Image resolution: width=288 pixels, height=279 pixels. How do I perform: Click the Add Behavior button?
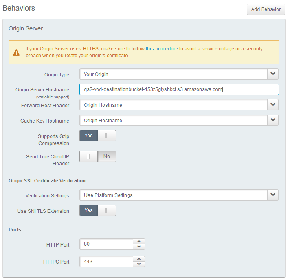click(x=266, y=9)
